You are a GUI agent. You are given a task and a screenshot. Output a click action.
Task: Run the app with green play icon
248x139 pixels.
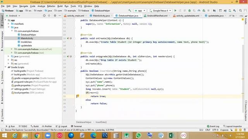point(175,10)
